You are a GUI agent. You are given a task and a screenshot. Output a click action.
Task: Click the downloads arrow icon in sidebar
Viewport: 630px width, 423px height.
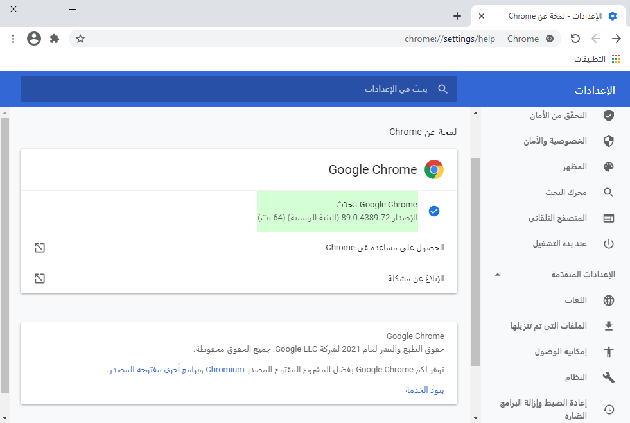pos(609,326)
